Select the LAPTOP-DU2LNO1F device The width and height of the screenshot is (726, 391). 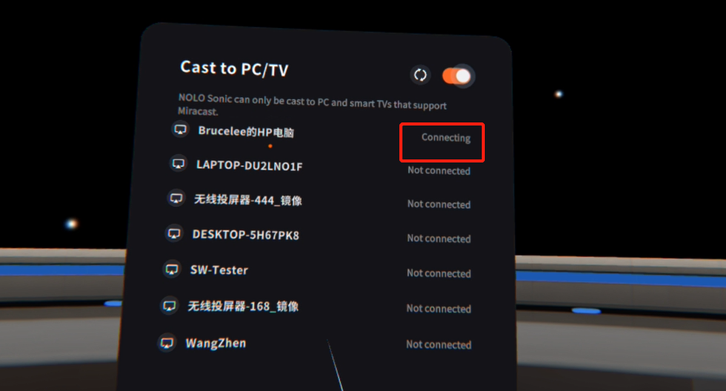(x=249, y=165)
